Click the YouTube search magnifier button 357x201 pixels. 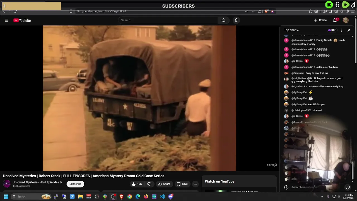coord(223,20)
